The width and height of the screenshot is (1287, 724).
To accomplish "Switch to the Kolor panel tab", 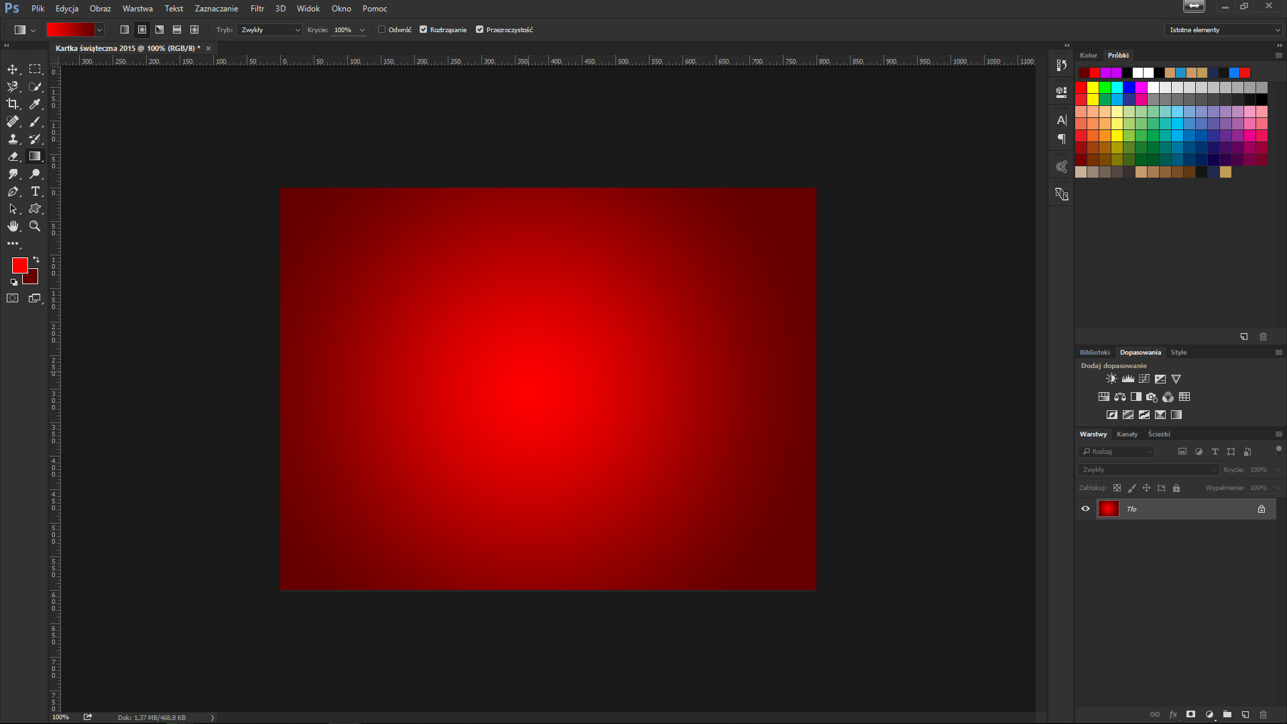I will [x=1088, y=55].
